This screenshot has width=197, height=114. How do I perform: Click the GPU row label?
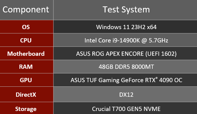26,80
